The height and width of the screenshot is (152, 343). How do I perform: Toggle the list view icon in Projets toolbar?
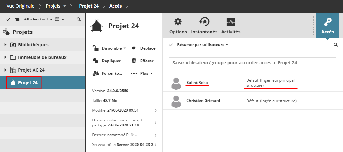click(x=17, y=20)
